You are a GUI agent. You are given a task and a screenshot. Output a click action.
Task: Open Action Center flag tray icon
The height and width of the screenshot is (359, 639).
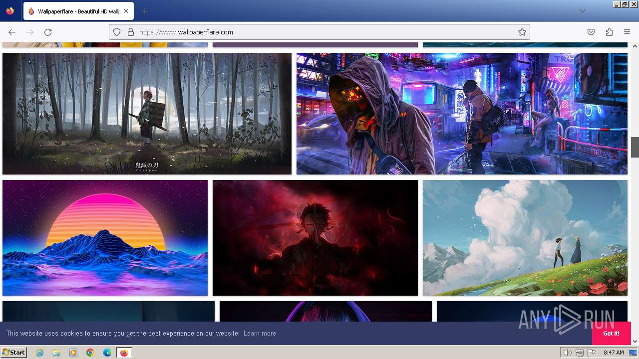[x=592, y=353]
